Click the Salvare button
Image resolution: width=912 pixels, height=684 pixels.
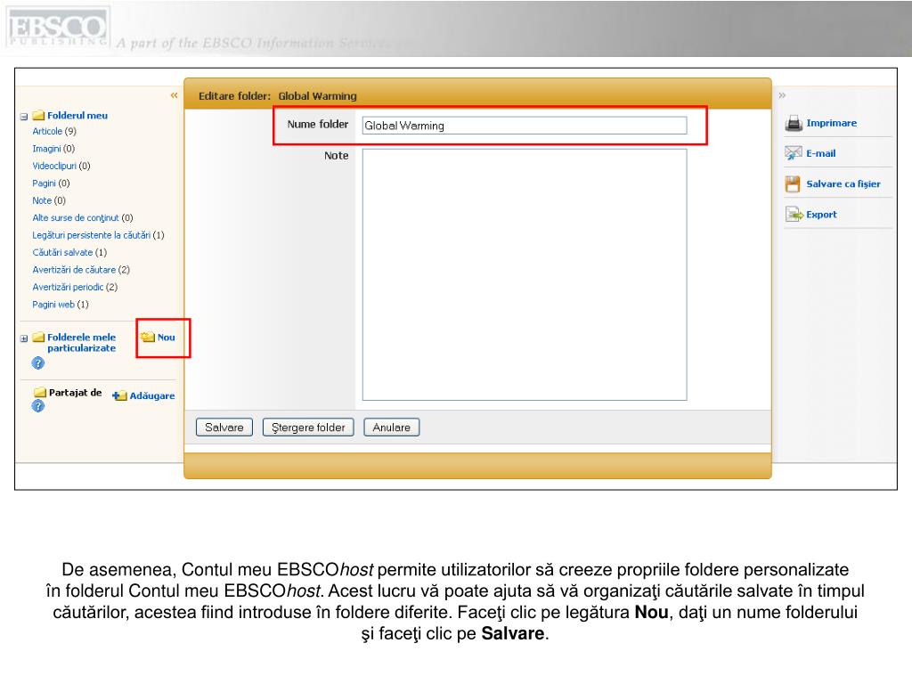coord(224,427)
